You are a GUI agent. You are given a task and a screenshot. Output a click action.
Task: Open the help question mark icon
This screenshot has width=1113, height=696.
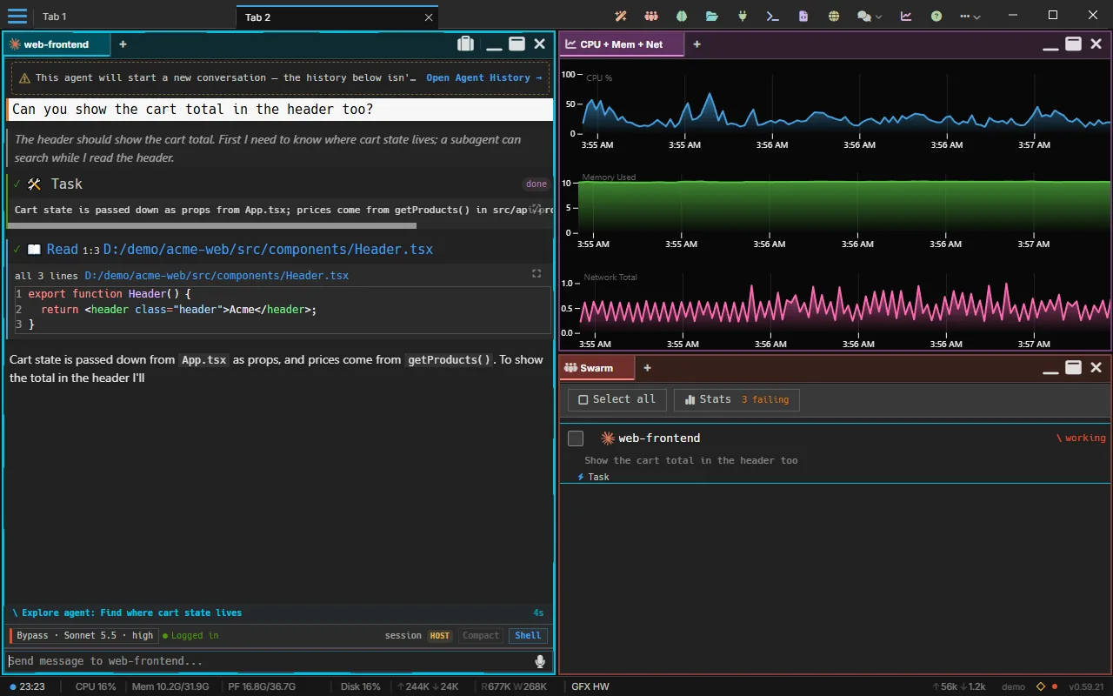click(936, 16)
